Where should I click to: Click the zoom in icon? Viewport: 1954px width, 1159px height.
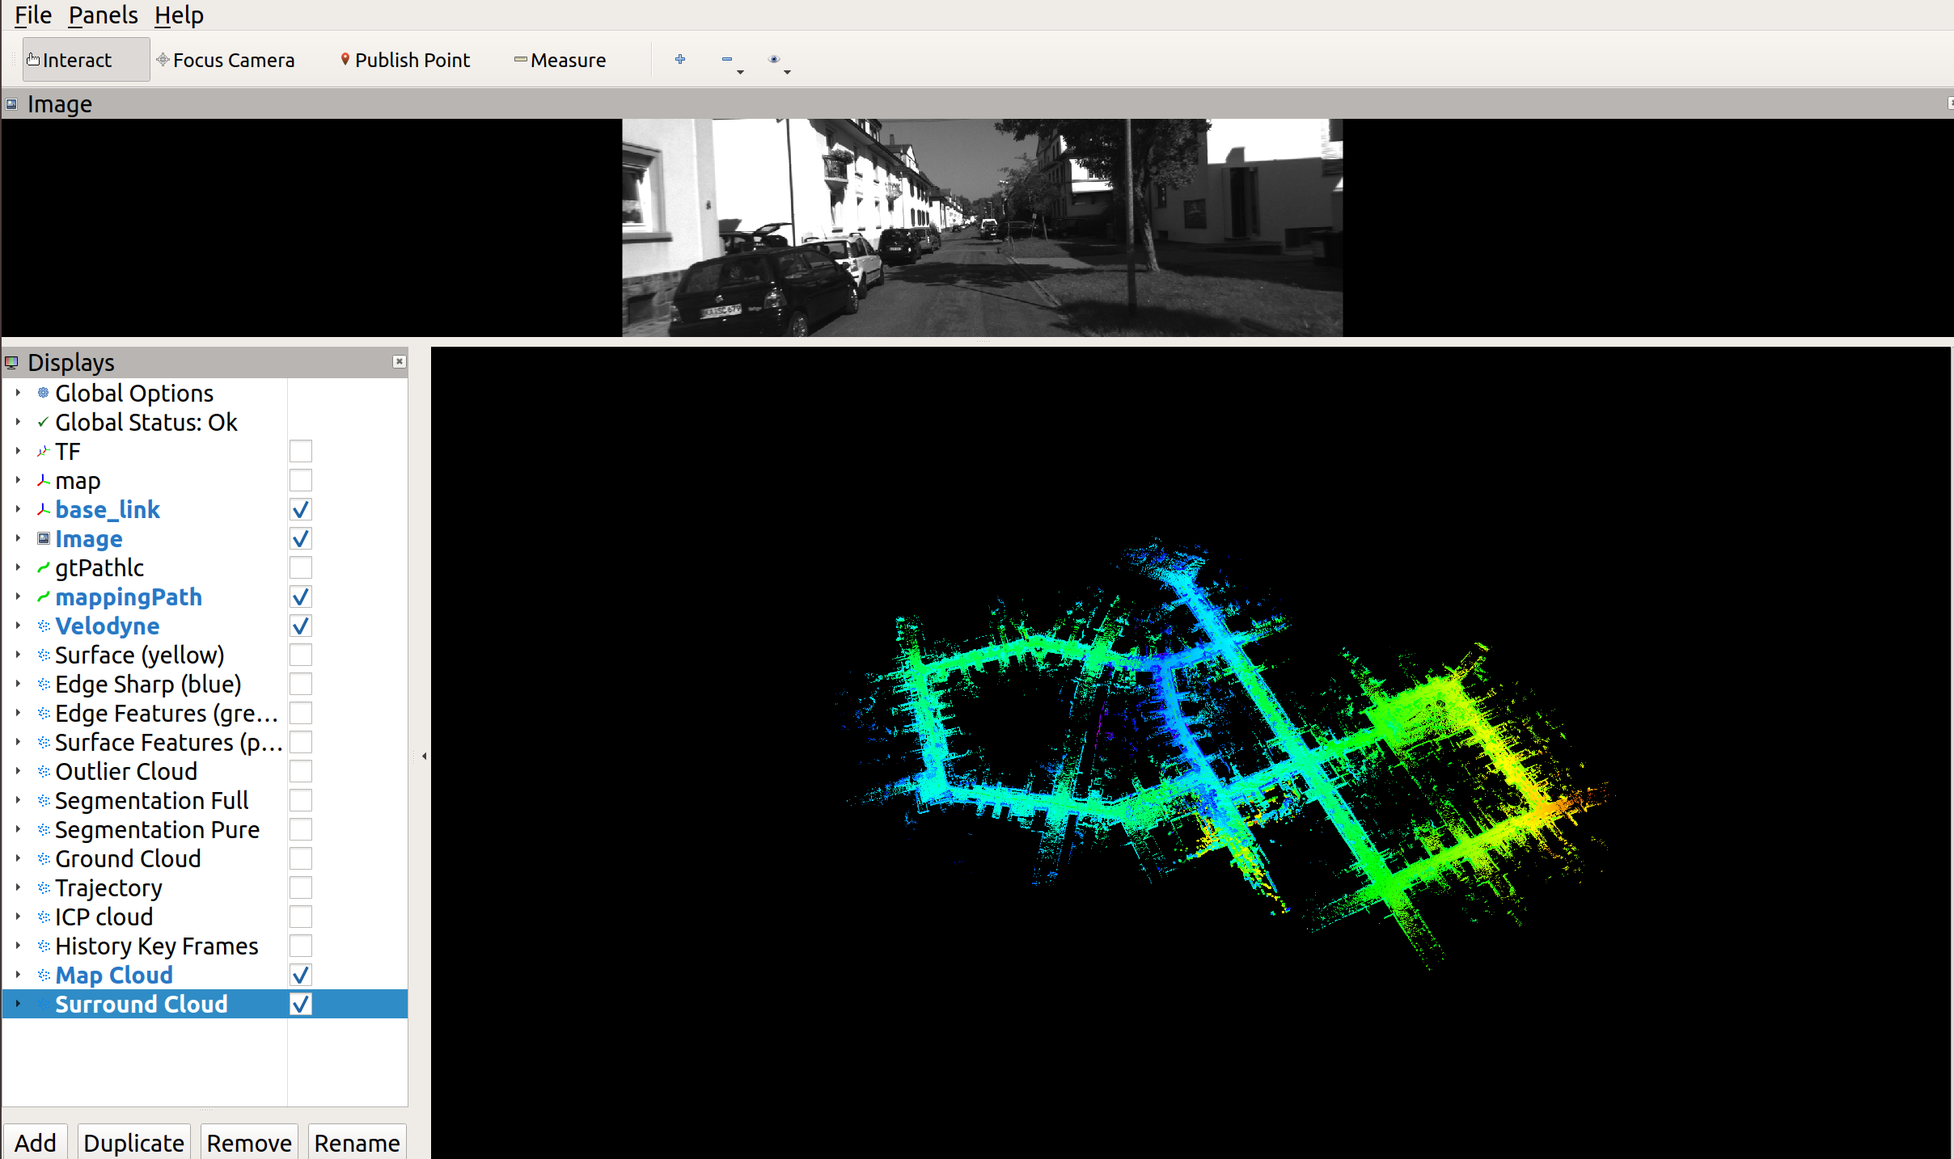[680, 58]
